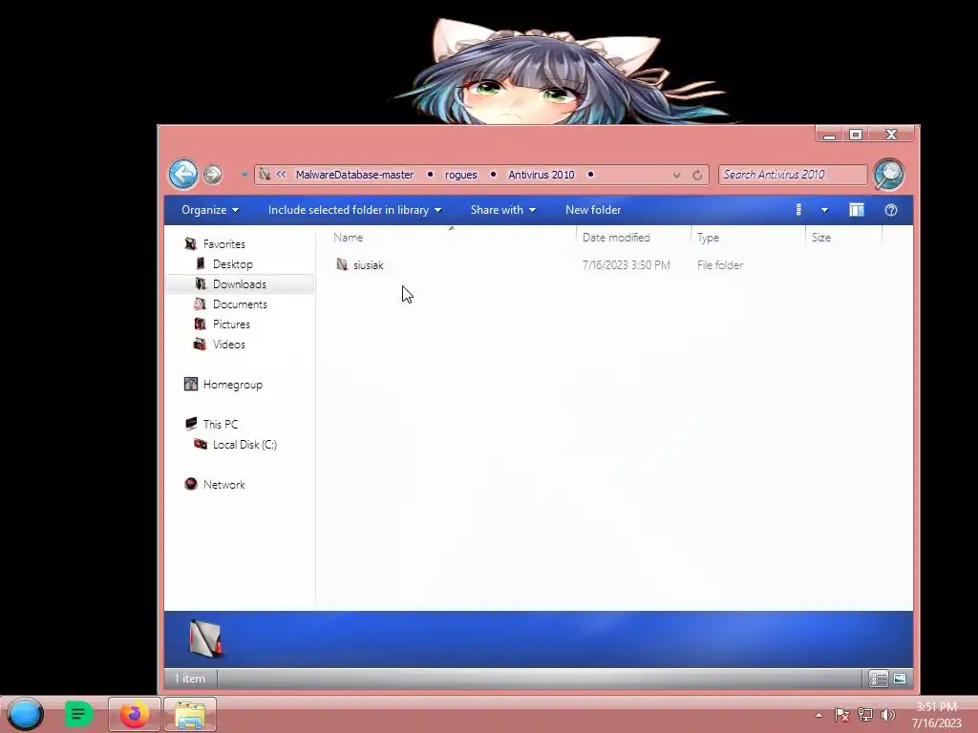Go to the rogues breadcrumb folder
The height and width of the screenshot is (733, 978).
(461, 175)
